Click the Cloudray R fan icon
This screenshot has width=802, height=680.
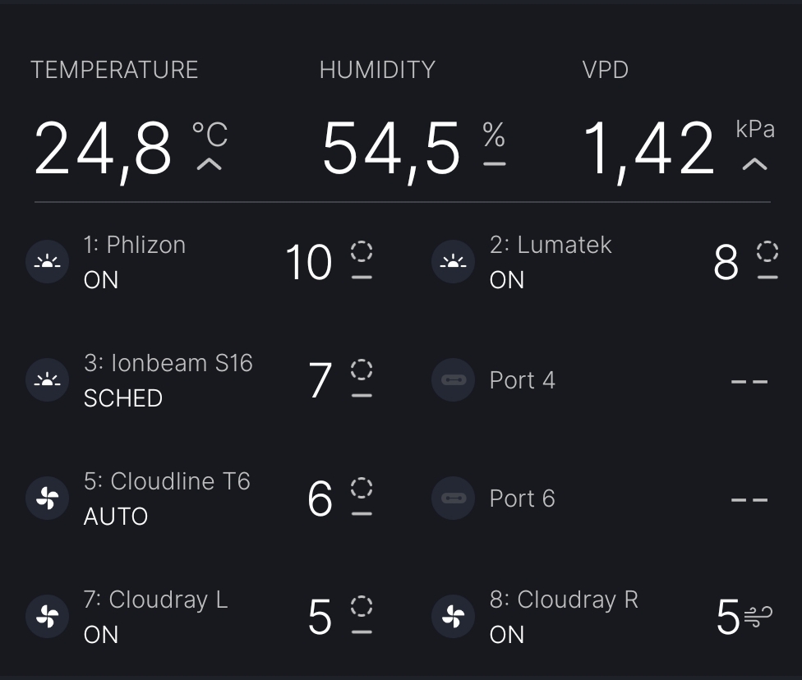453,617
